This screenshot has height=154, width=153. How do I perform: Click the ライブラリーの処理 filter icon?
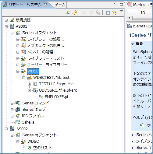tap(23, 39)
